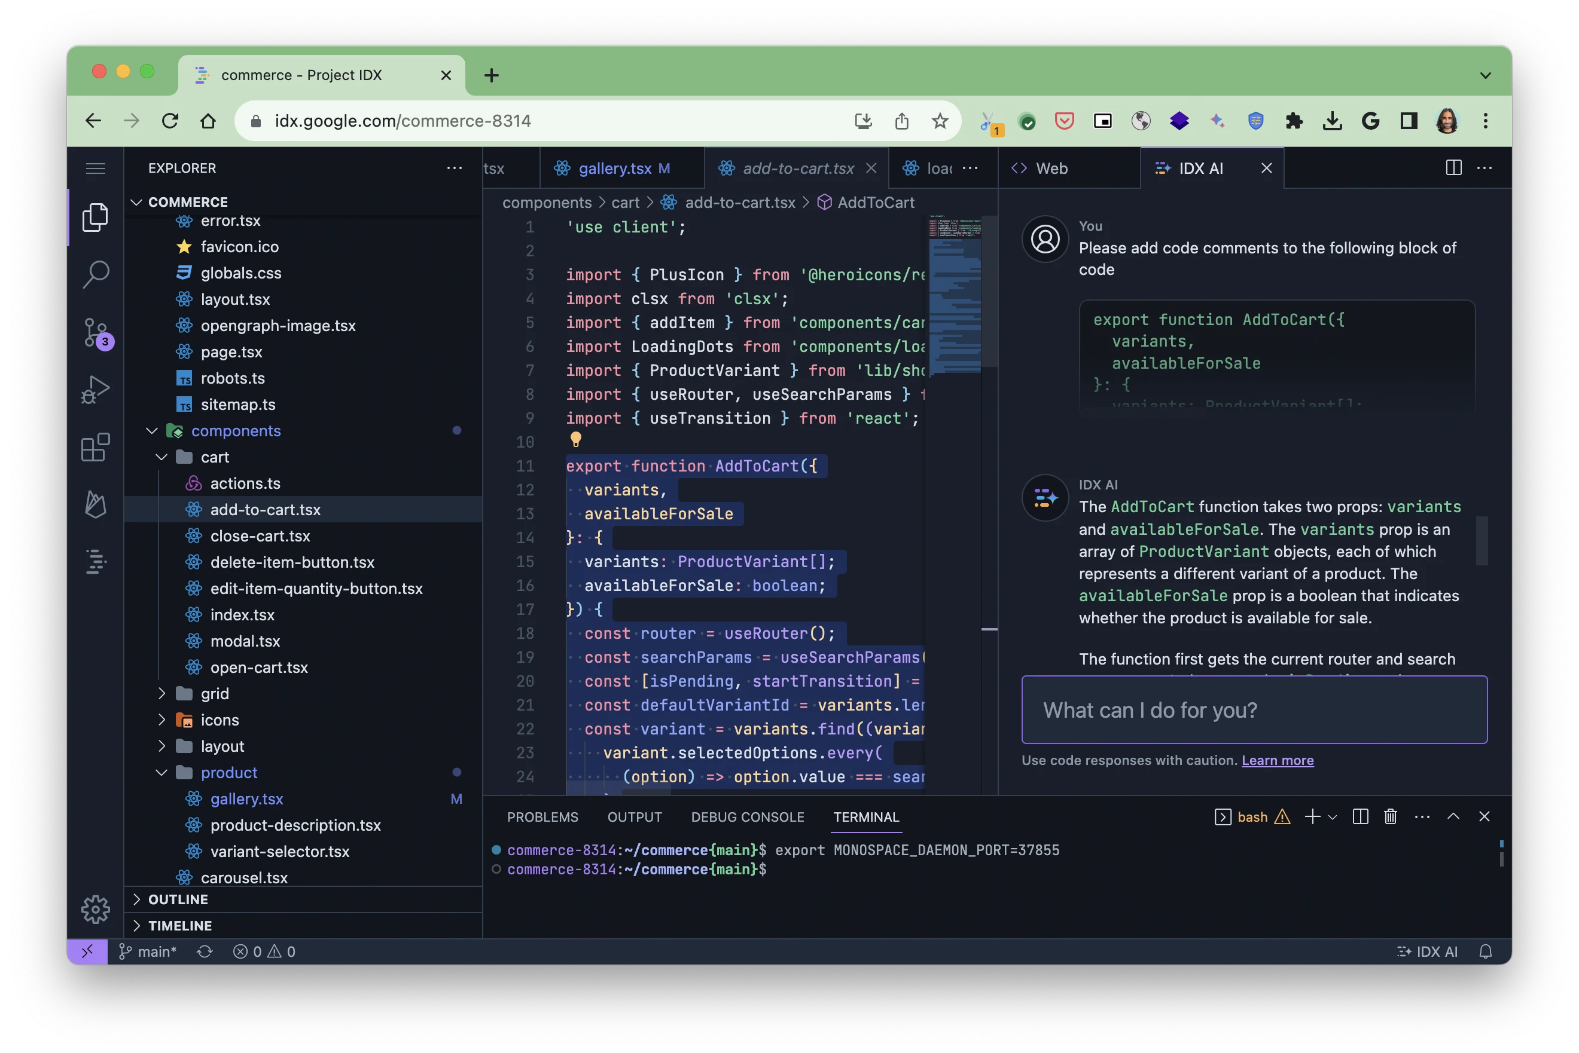Open Source Control view with 3 badge
Screen dimensions: 1579x1053
pyautogui.click(x=96, y=332)
